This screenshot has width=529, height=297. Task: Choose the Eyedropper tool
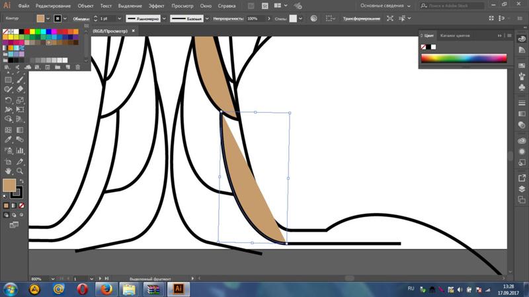(9, 140)
